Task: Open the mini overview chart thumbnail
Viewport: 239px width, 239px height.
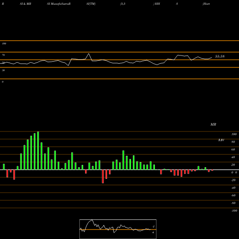Action: pyautogui.click(x=118, y=229)
